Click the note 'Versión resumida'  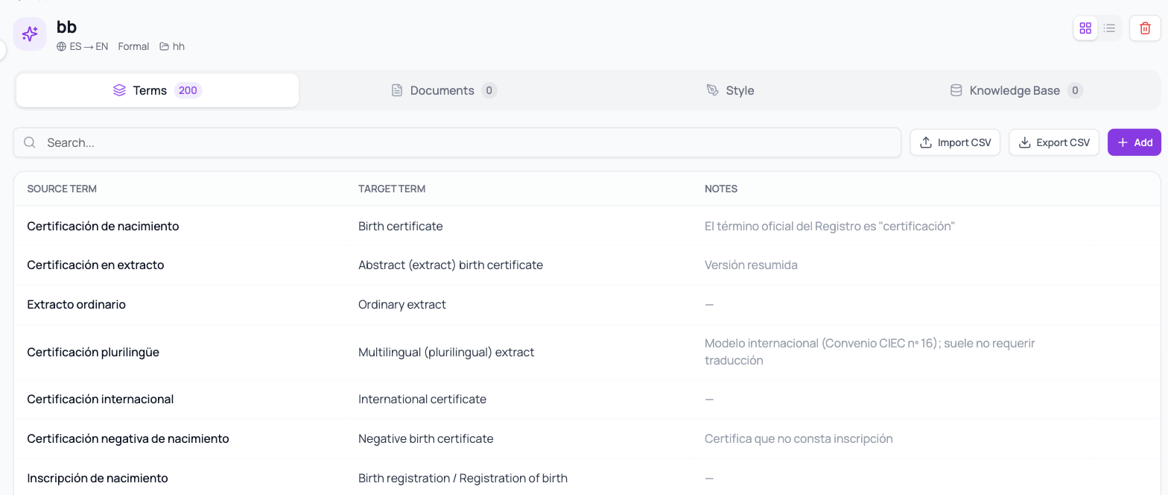tap(751, 265)
